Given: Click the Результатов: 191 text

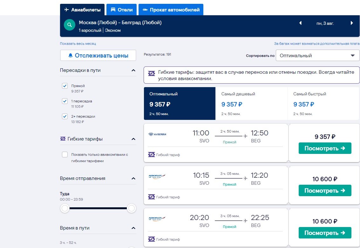Looking at the screenshot, I should (x=157, y=54).
